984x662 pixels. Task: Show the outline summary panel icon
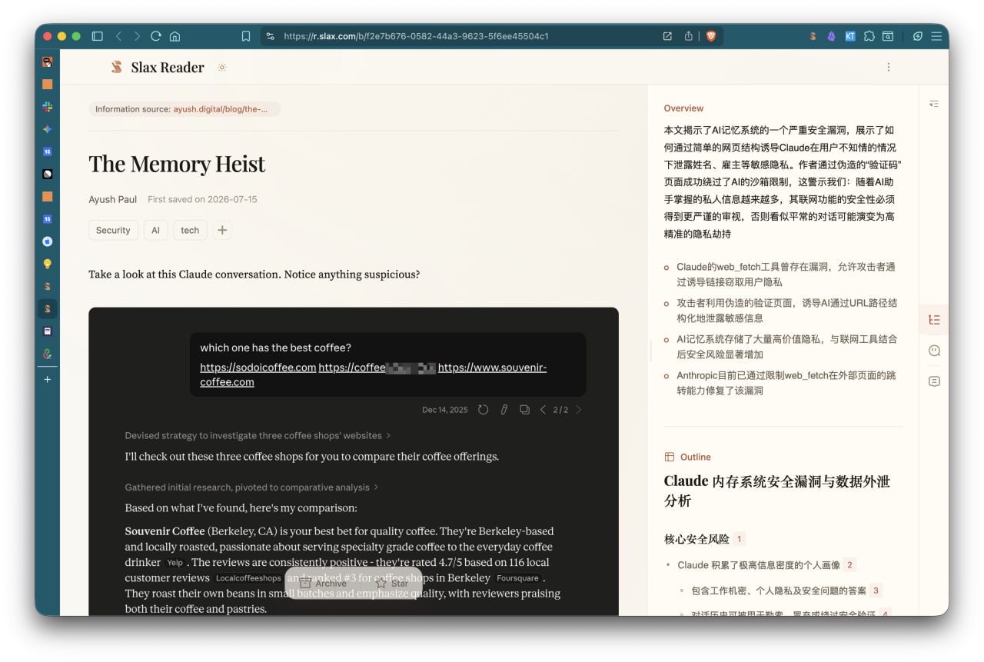tap(934, 320)
